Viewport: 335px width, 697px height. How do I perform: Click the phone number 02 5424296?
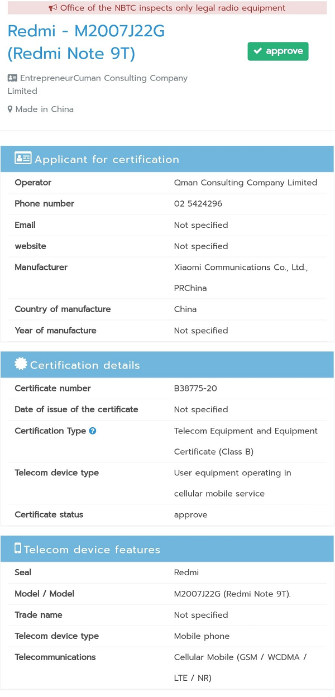pos(198,204)
